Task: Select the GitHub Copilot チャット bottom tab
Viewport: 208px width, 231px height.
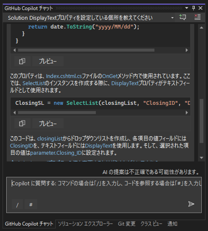Action: click(29, 224)
